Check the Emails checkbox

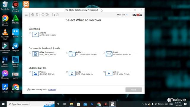pos(104,53)
